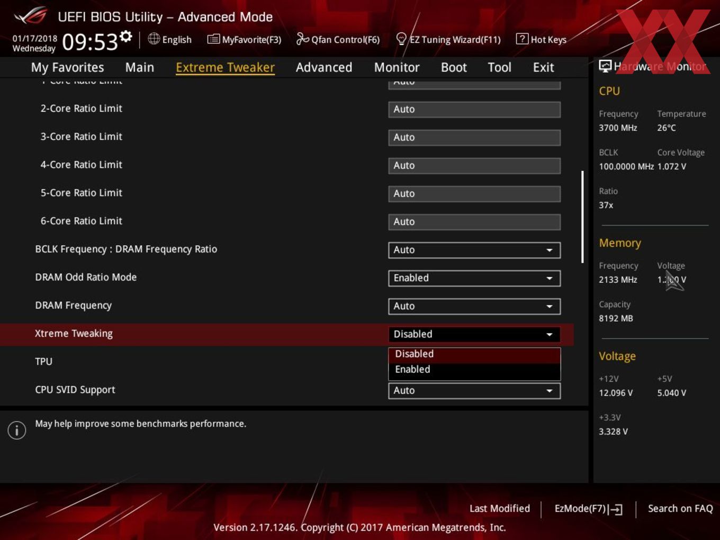Open the Hot Keys help
The width and height of the screenshot is (720, 540).
[541, 39]
